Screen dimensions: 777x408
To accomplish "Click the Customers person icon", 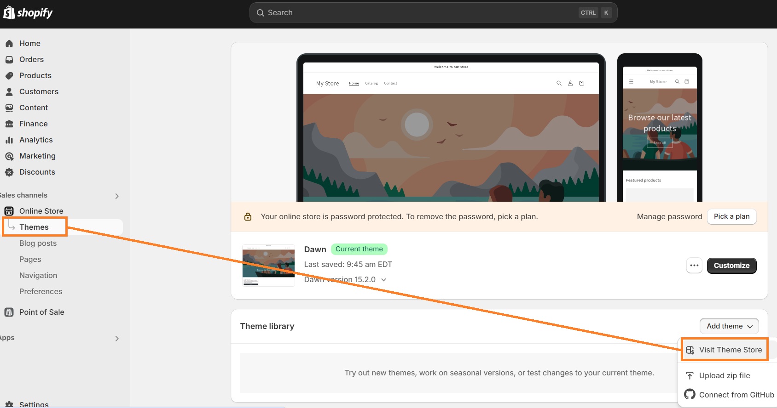I will coord(9,92).
